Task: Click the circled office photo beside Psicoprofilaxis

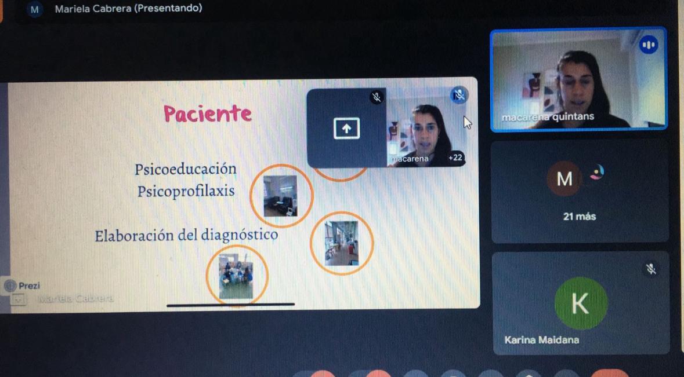Action: click(281, 196)
